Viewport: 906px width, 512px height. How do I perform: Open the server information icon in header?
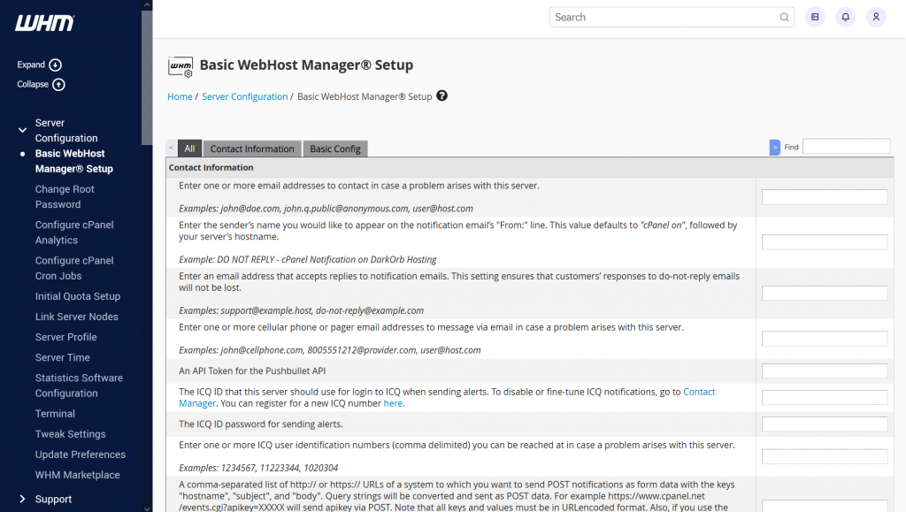pos(815,18)
